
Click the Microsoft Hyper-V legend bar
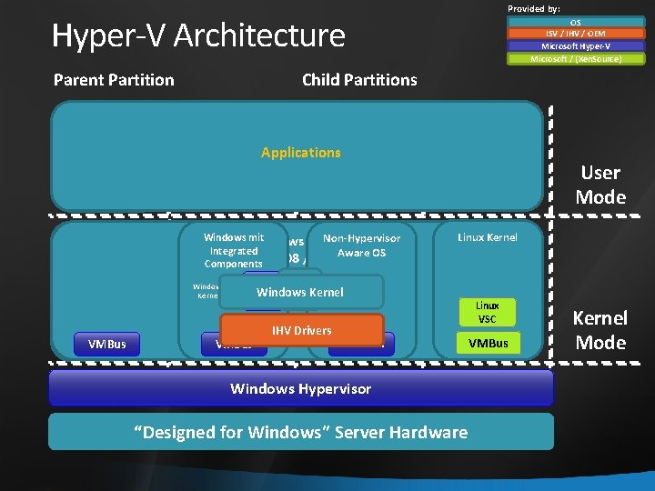pos(576,46)
